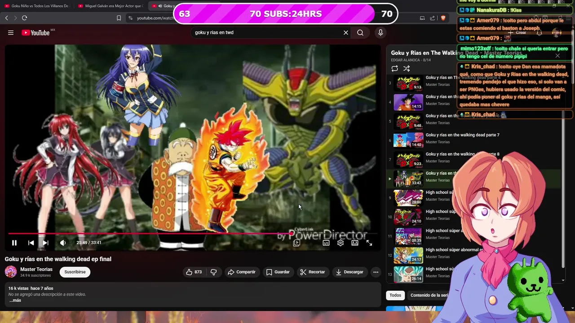575x323 pixels.
Task: Click the video title 'Goku y rías en the walking dead ep final'
Action: coord(58,259)
